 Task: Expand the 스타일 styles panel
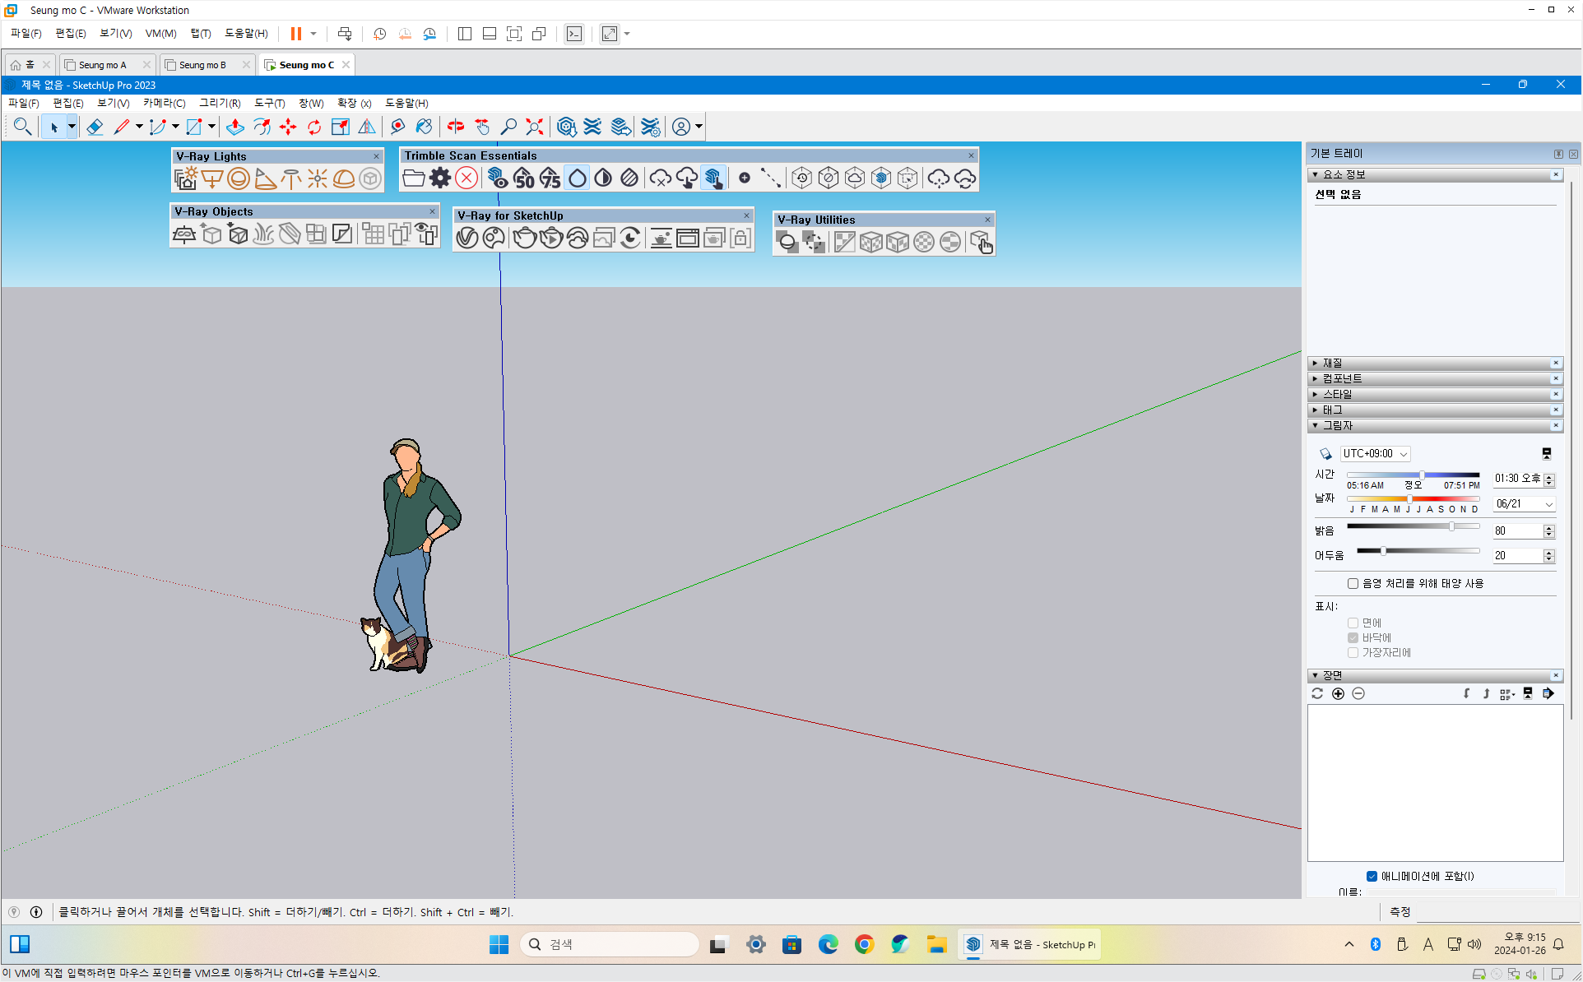1336,394
